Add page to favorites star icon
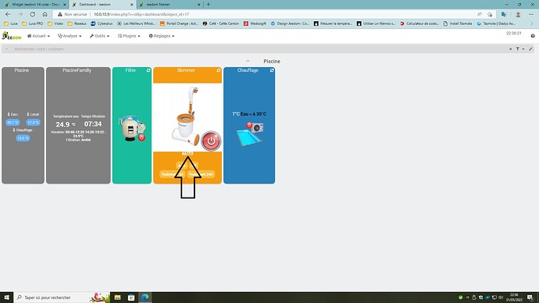Viewport: 539px width, 303px height. pyautogui.click(x=490, y=14)
